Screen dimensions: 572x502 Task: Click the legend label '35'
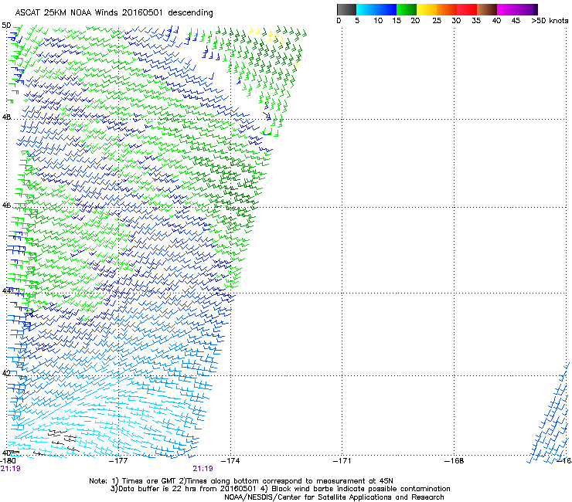[x=476, y=21]
